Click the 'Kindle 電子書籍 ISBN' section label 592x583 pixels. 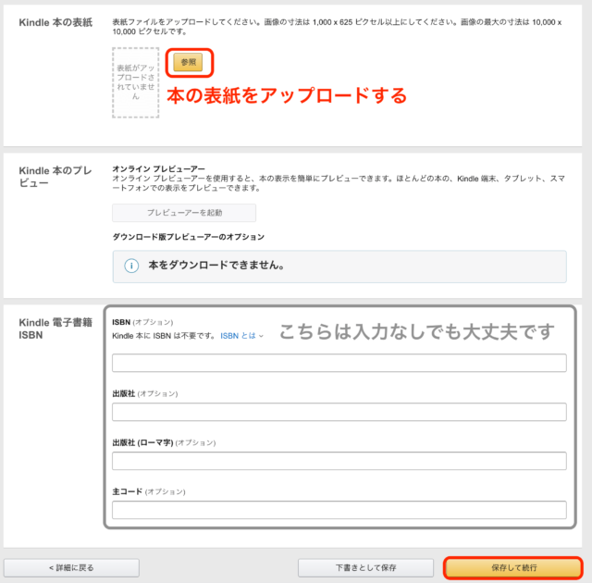tap(55, 329)
